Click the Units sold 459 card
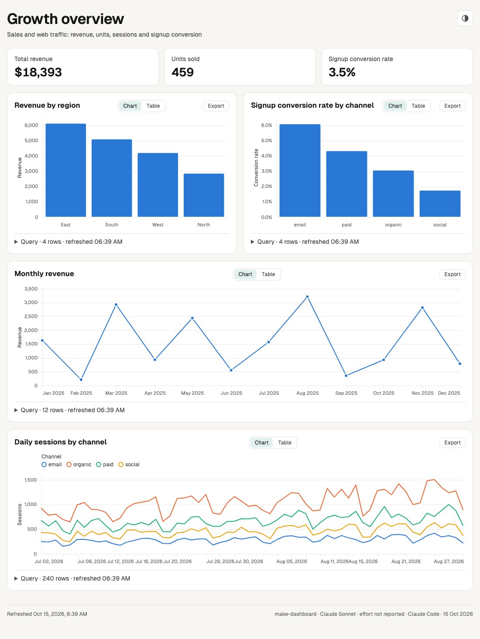The width and height of the screenshot is (480, 639). pos(240,67)
